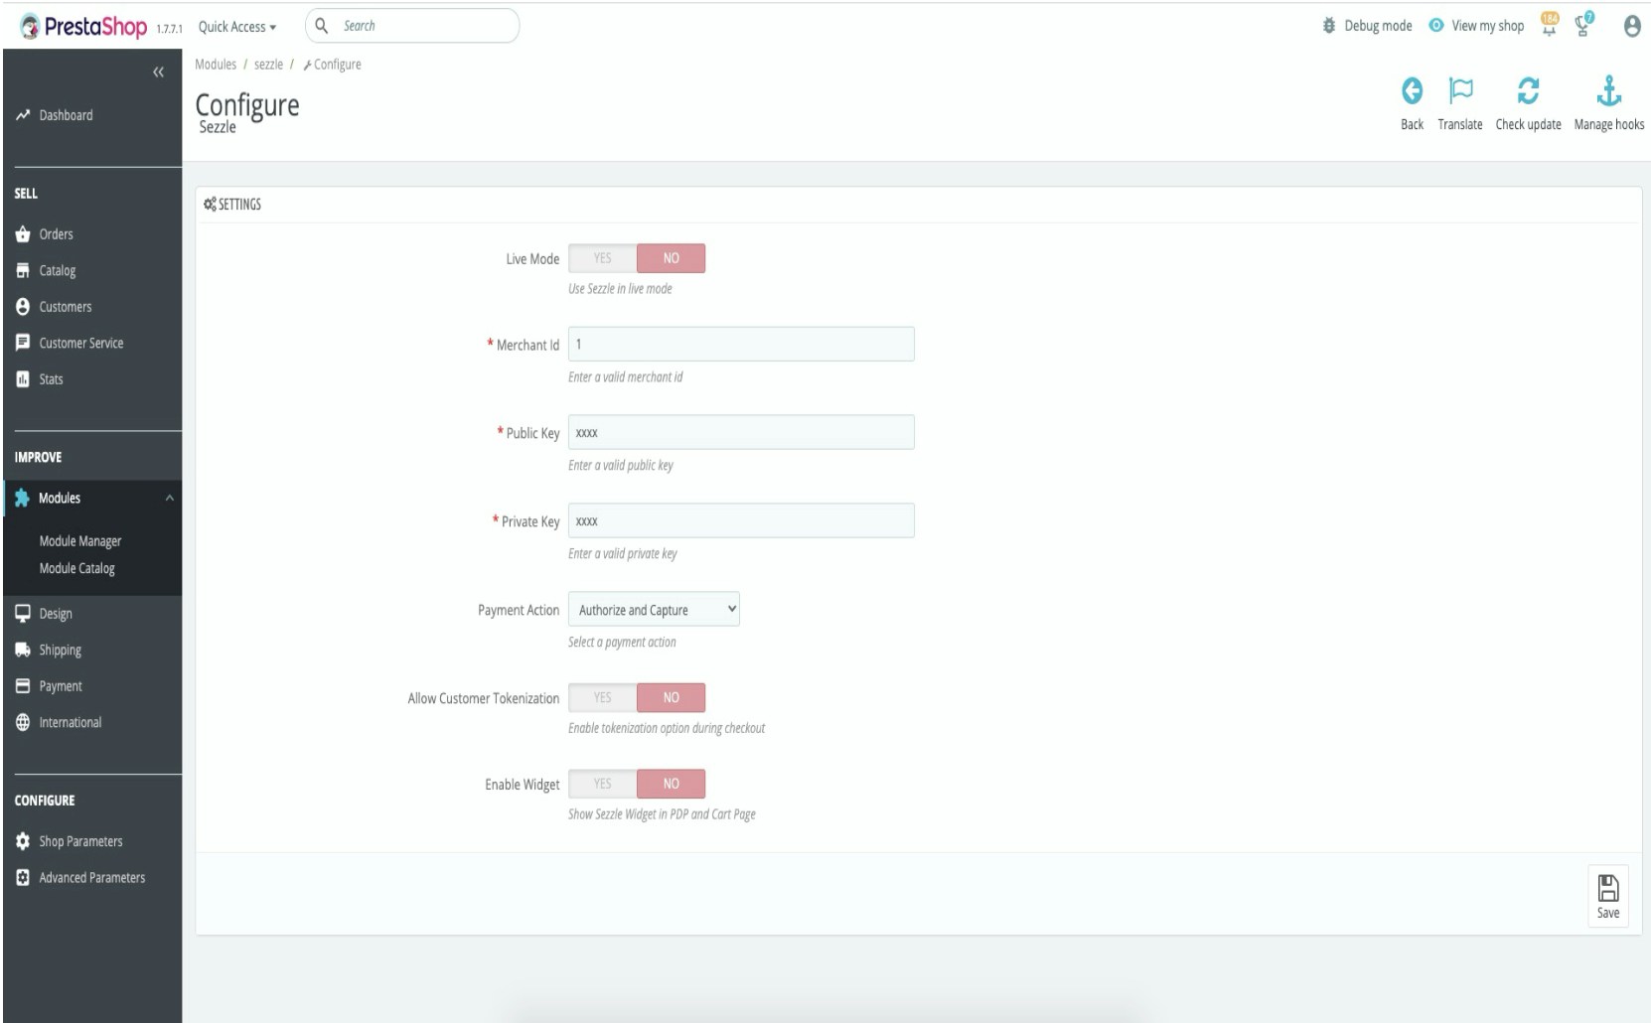Collapse the Modules sidebar section
1651x1023 pixels.
[169, 498]
